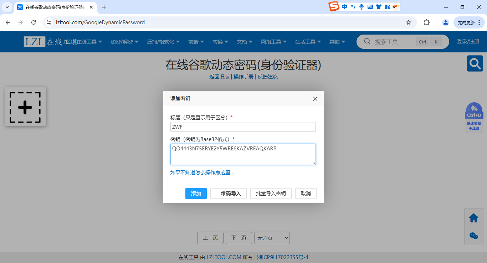Expand the 转换 menu

coord(220,42)
